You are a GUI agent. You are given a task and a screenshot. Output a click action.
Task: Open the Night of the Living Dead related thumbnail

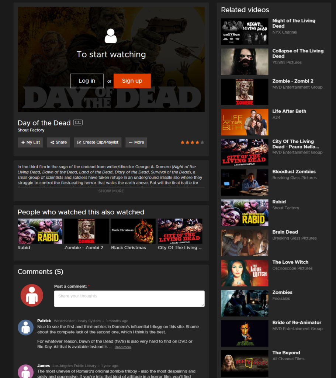[x=245, y=32]
